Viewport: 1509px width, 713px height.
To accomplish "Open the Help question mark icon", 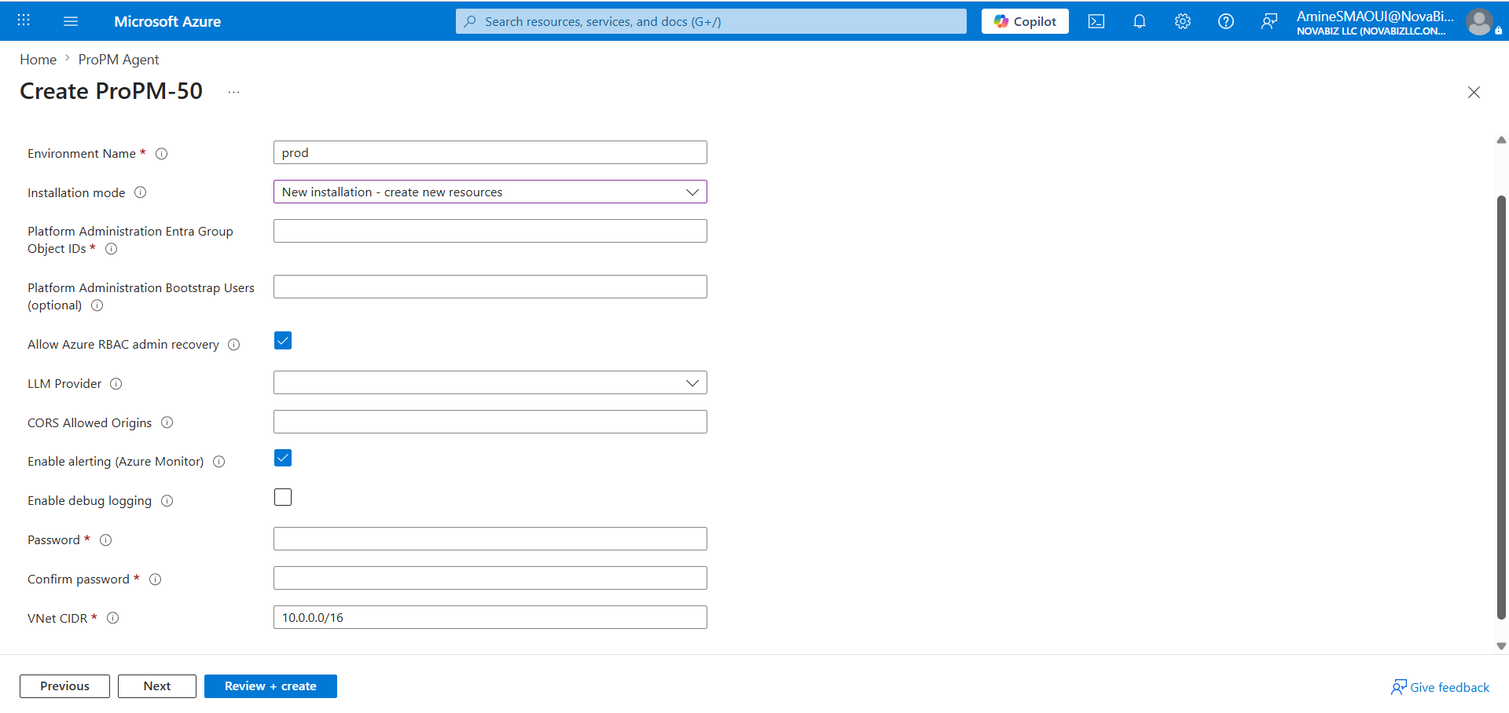I will [x=1226, y=21].
